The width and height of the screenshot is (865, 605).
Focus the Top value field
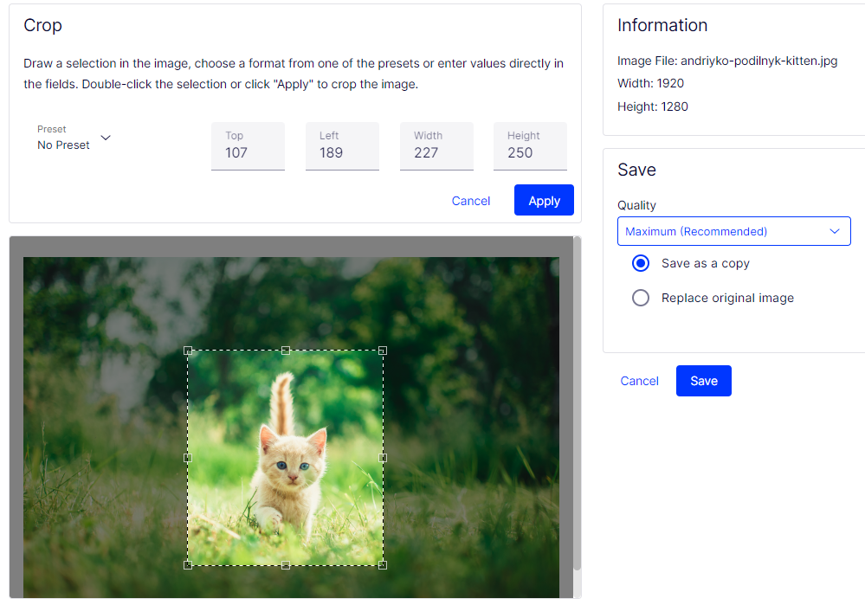248,152
